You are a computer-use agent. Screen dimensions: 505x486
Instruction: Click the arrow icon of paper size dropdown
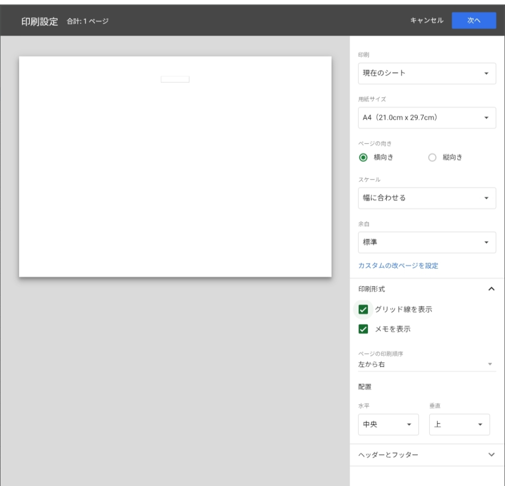pyautogui.click(x=486, y=118)
